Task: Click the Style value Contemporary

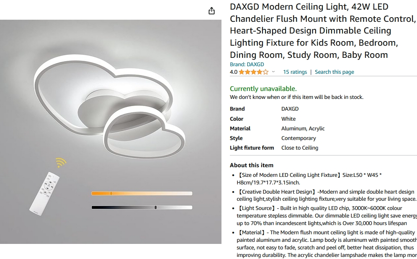Action: pos(299,138)
